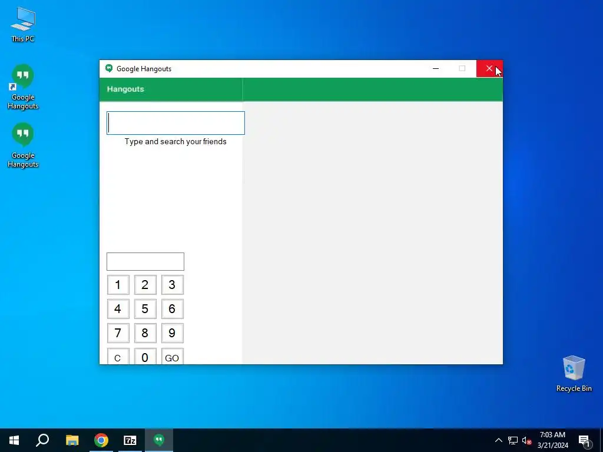Dial digit 2 on keypad
The image size is (603, 452).
145,285
